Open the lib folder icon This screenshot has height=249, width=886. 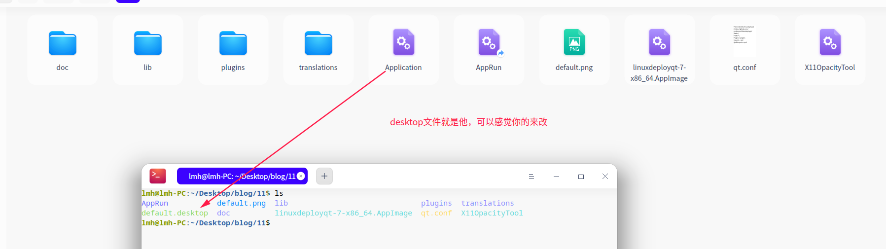pyautogui.click(x=148, y=43)
